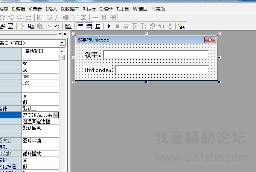Click the center horizontally in window icon
The height and width of the screenshot is (172, 256).
pyautogui.click(x=40, y=17)
